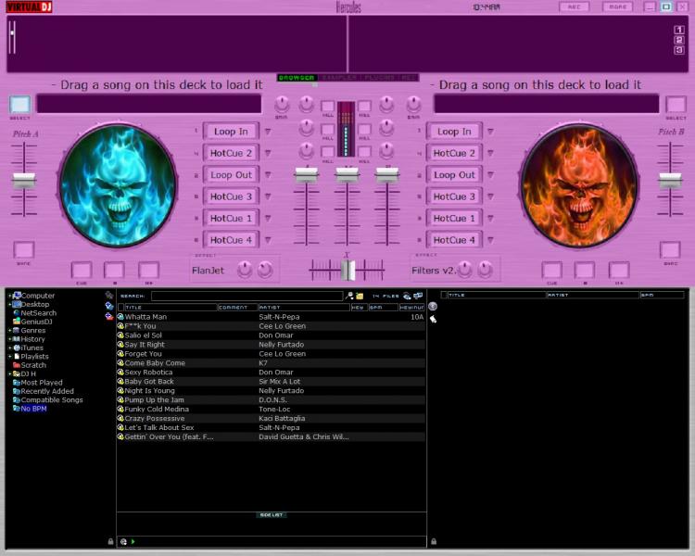Click the folder tree lock icon
Screen dimensions: 695x556
point(110,541)
